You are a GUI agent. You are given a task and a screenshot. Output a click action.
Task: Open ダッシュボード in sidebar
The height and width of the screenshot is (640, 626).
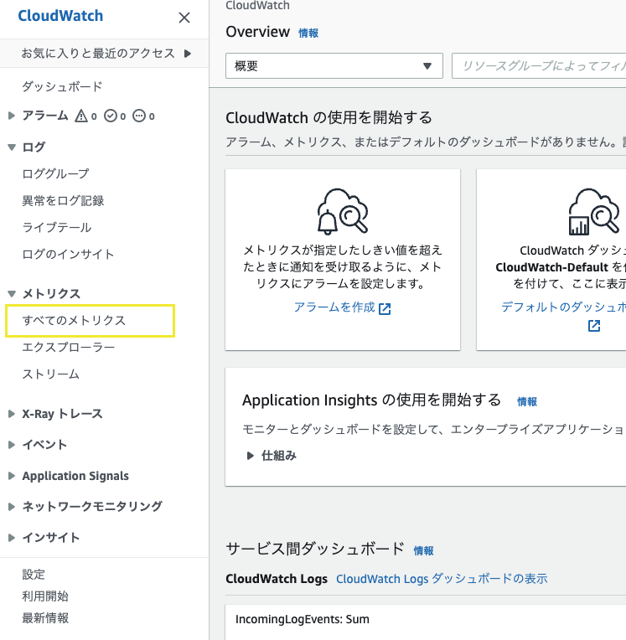(62, 86)
